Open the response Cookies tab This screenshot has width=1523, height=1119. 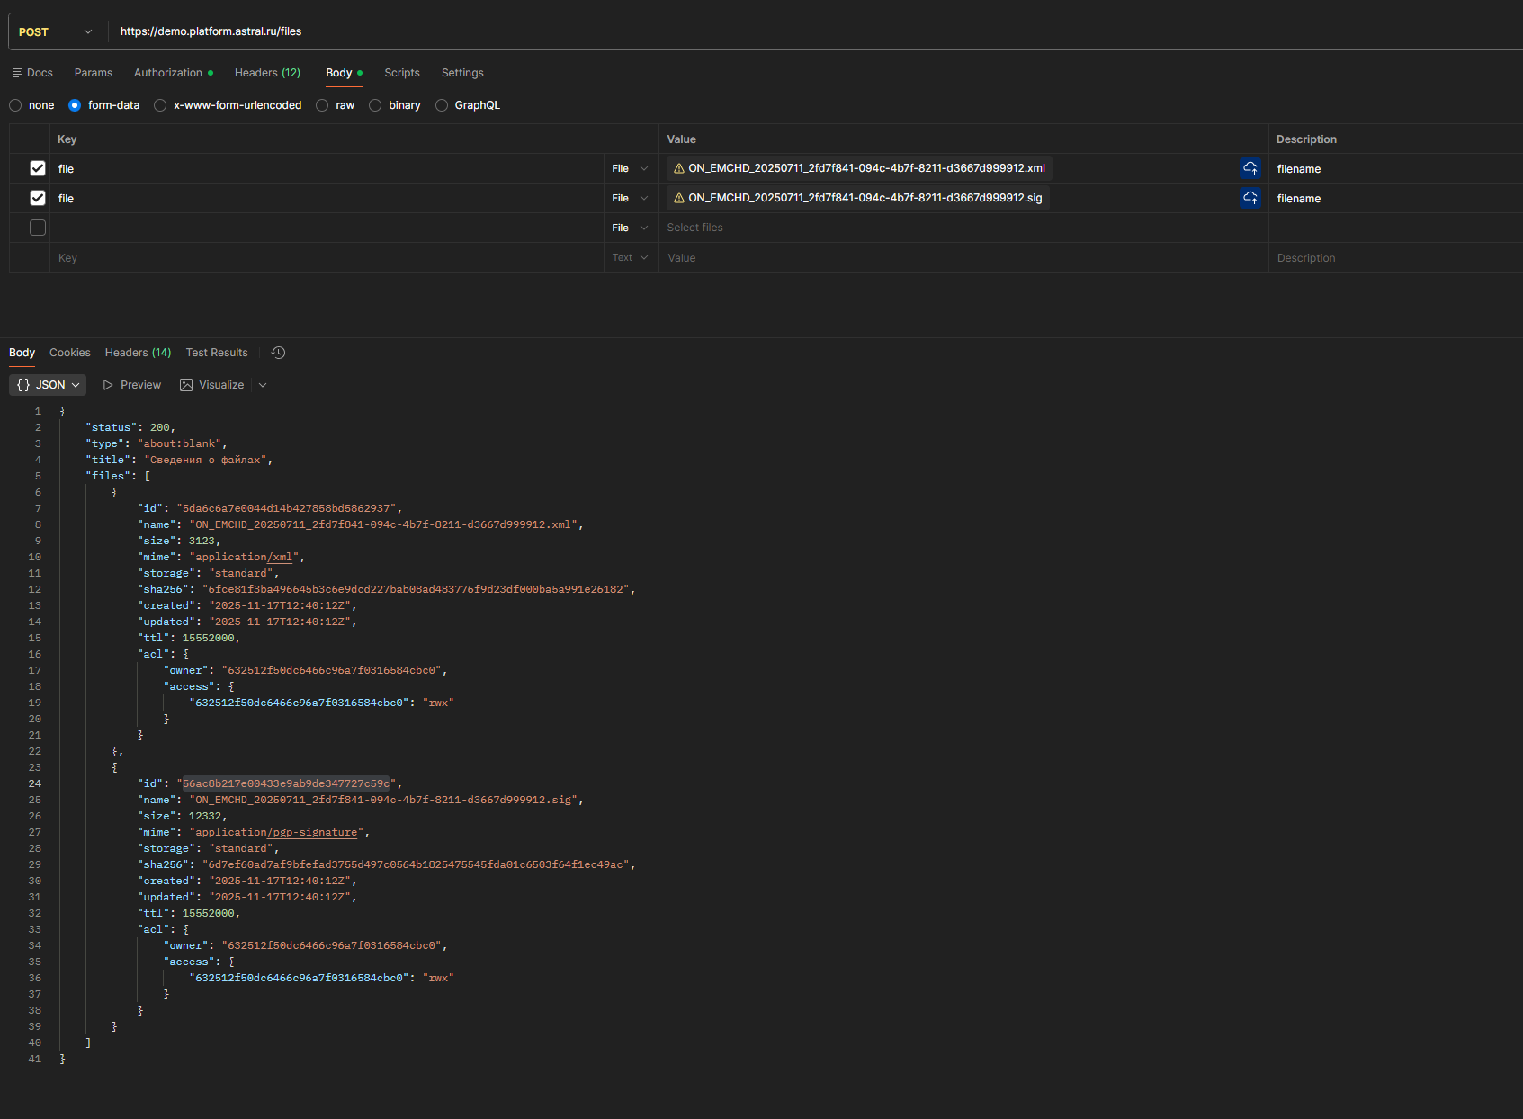pos(70,353)
